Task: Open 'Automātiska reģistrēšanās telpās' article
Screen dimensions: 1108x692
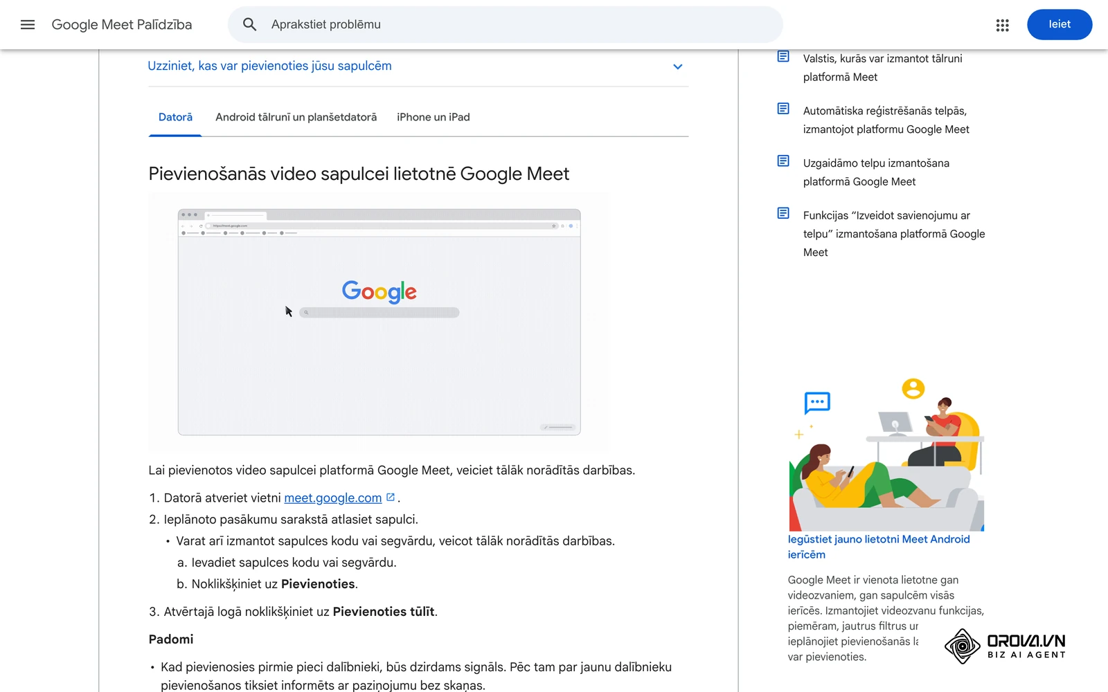Action: 886,120
